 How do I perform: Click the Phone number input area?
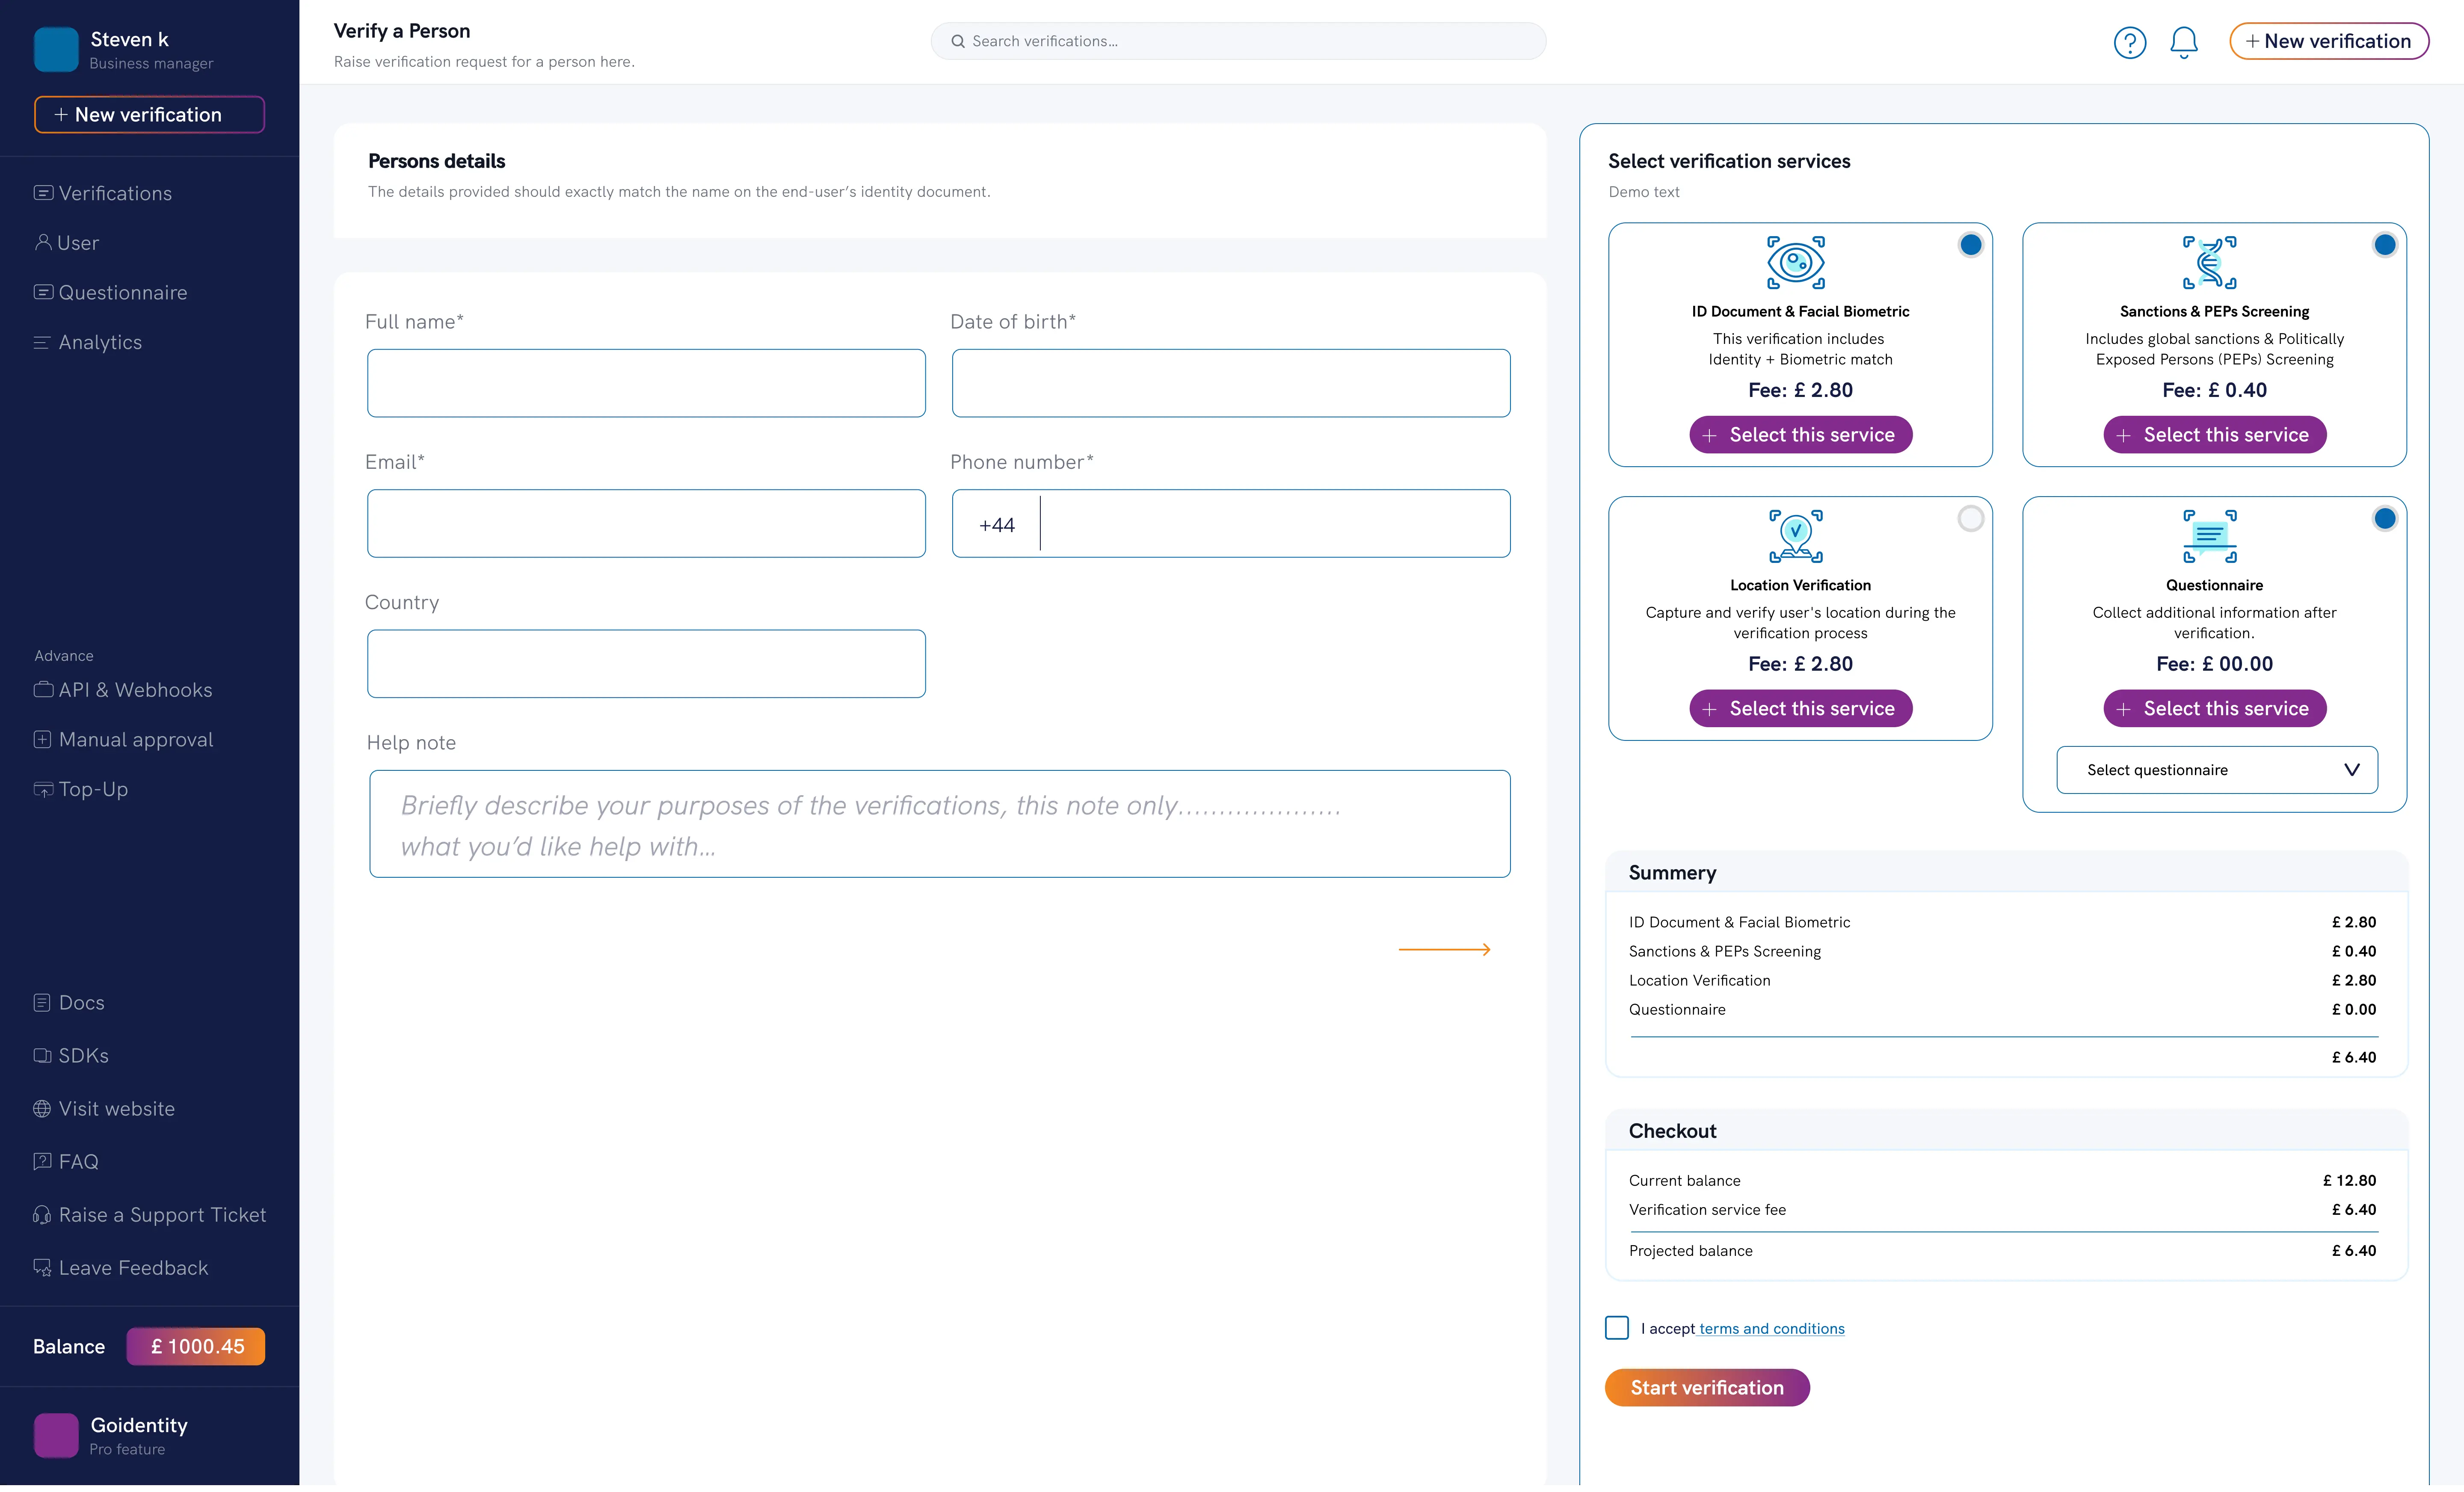point(1275,523)
